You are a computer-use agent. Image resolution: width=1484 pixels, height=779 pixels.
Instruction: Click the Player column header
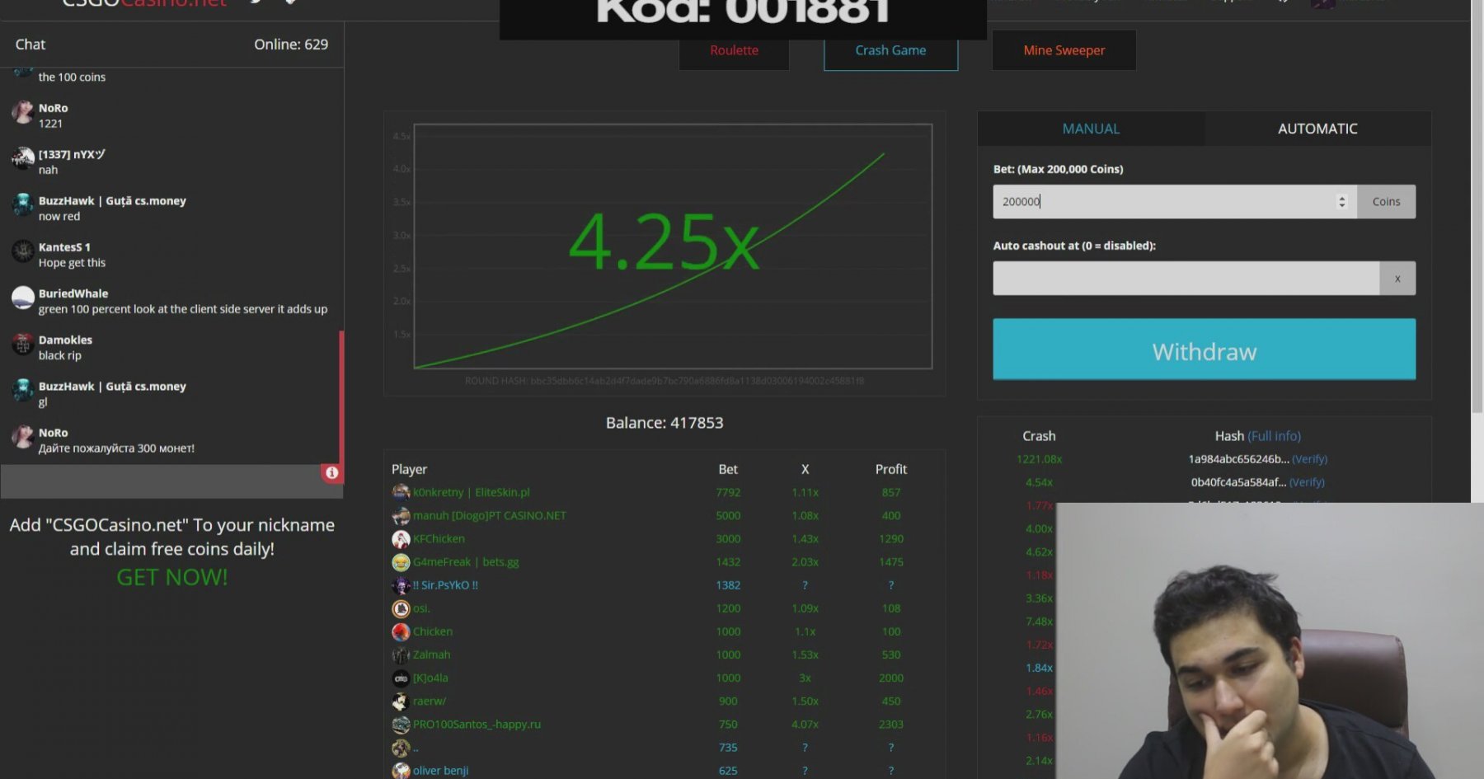(x=409, y=469)
